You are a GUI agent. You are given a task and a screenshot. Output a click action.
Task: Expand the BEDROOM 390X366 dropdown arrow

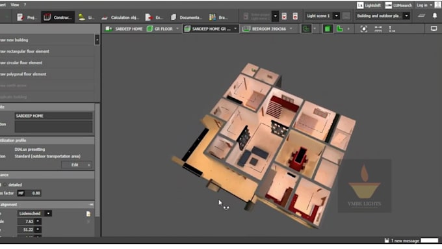(x=291, y=29)
